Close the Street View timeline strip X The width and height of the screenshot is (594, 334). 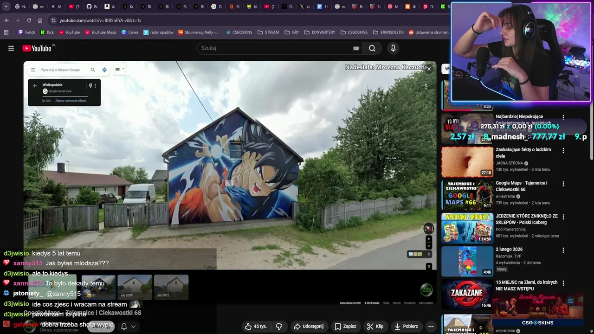pyautogui.click(x=429, y=266)
